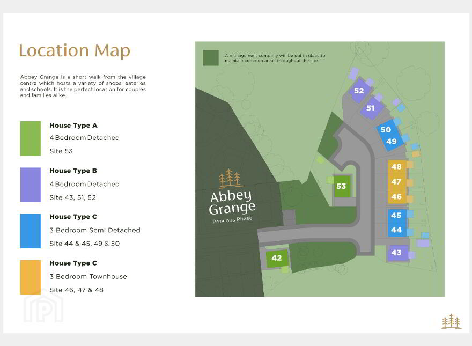Image resolution: width=472 pixels, height=346 pixels.
Task: Select site 48 on the map
Action: [x=397, y=167]
